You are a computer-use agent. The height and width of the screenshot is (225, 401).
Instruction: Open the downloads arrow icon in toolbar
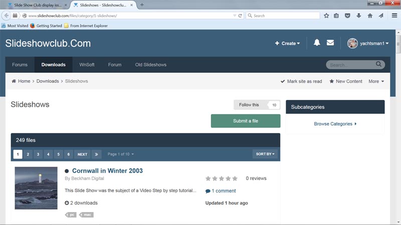[358, 15]
